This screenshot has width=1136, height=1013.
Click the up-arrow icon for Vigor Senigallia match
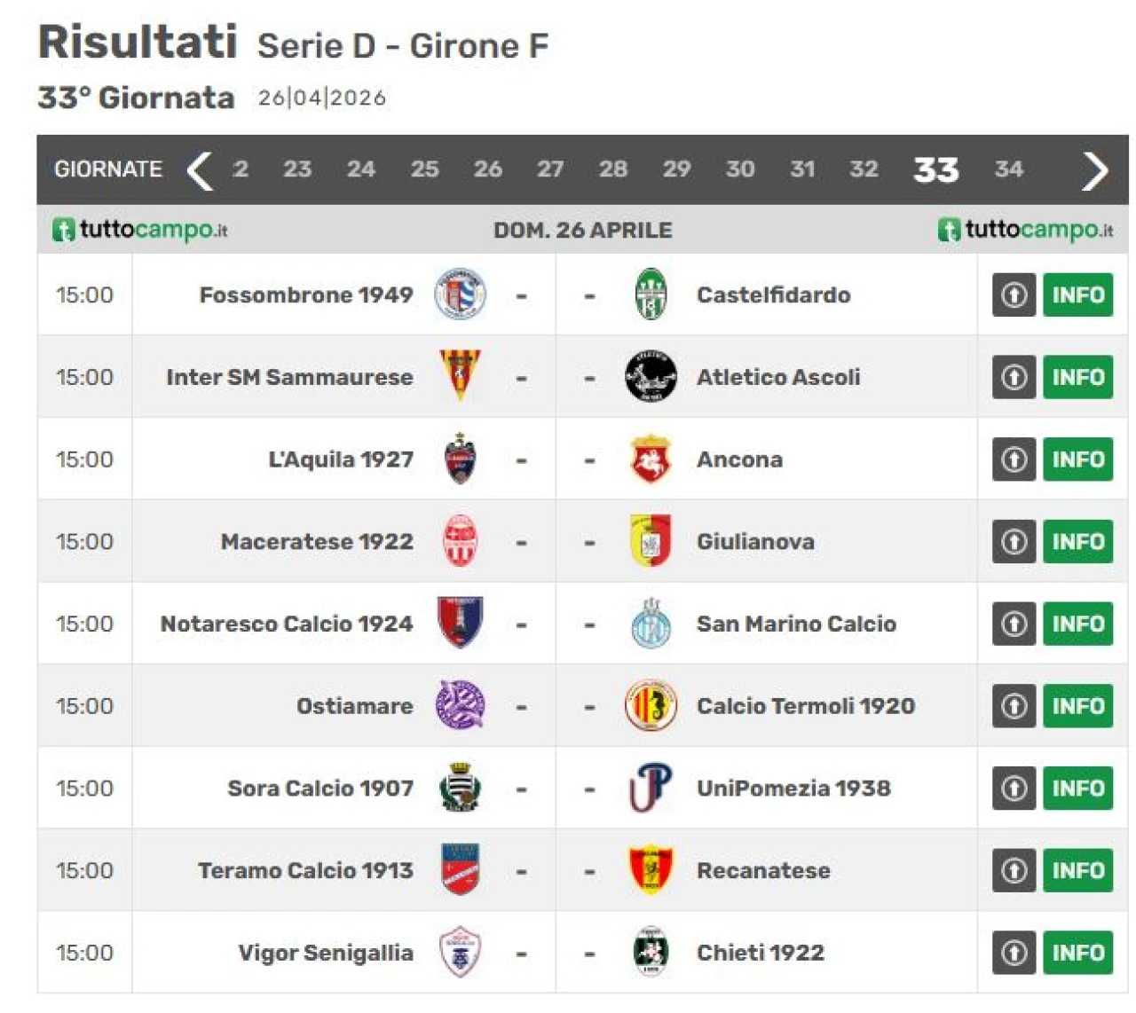pos(1014,953)
